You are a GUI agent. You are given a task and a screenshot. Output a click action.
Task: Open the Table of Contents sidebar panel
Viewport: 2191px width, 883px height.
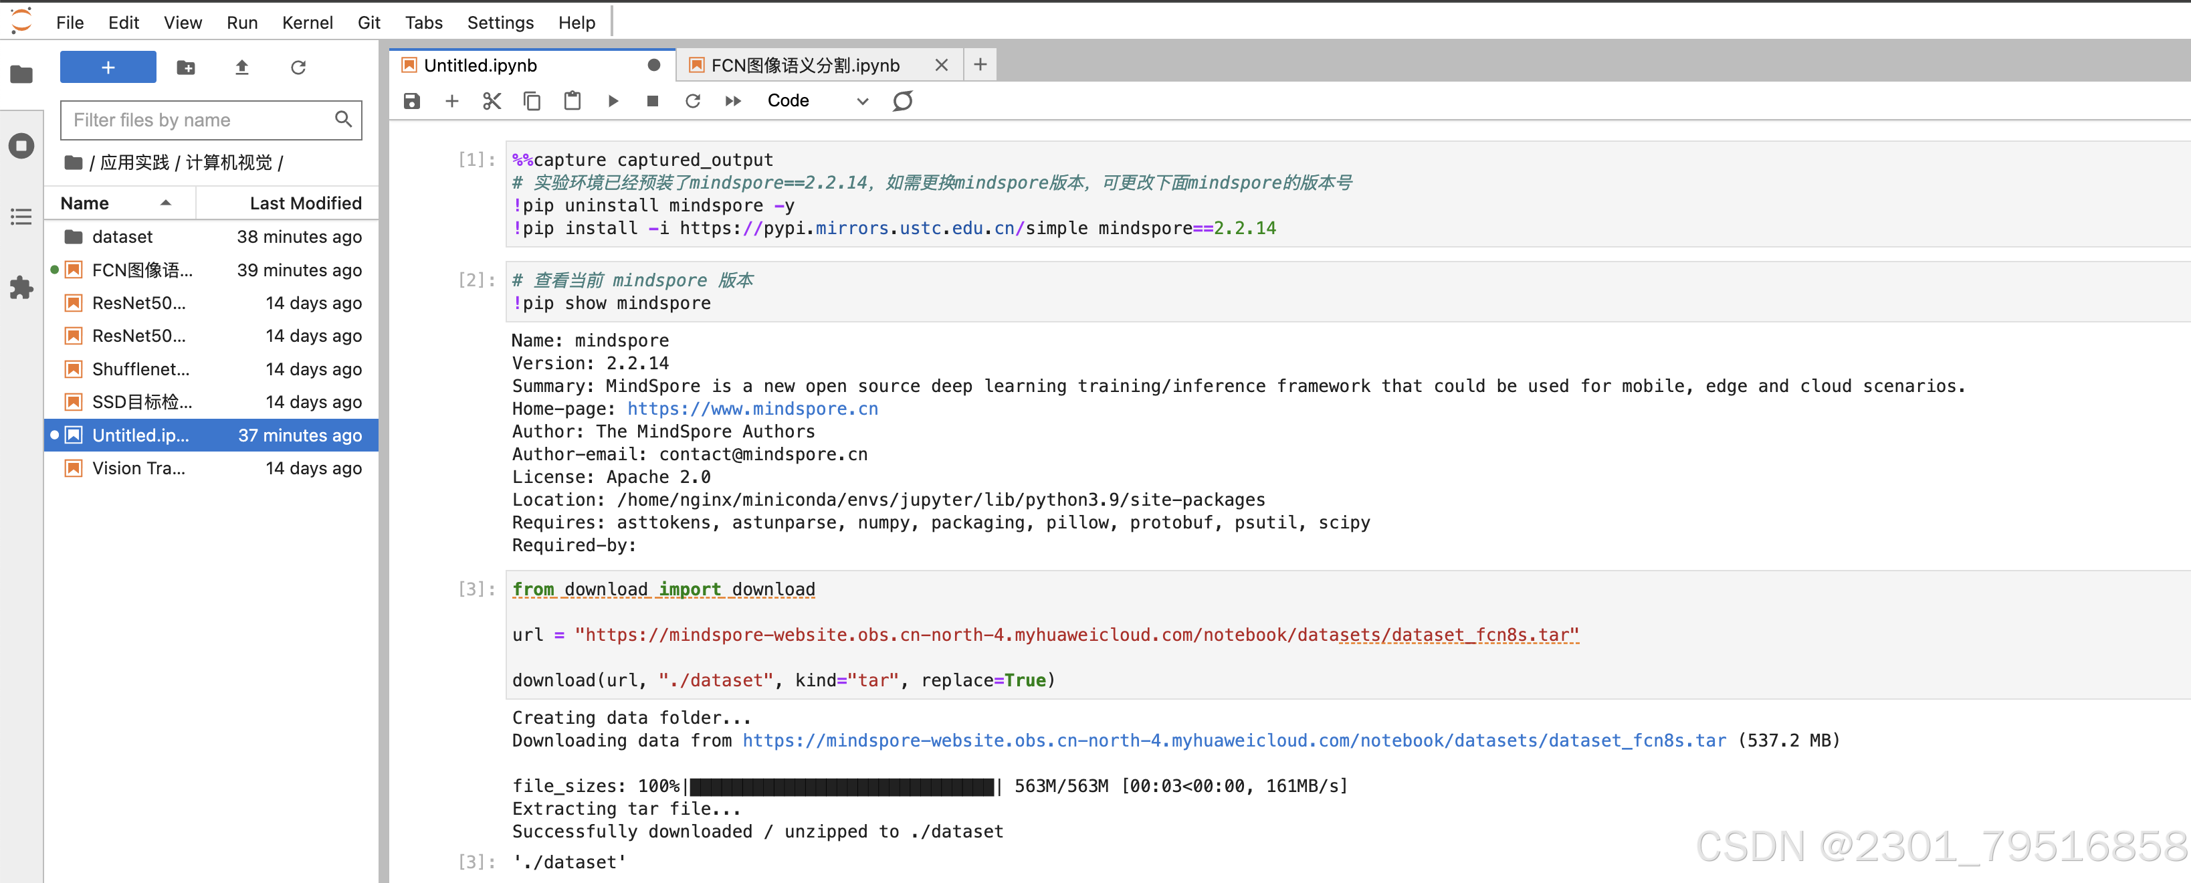(x=21, y=217)
